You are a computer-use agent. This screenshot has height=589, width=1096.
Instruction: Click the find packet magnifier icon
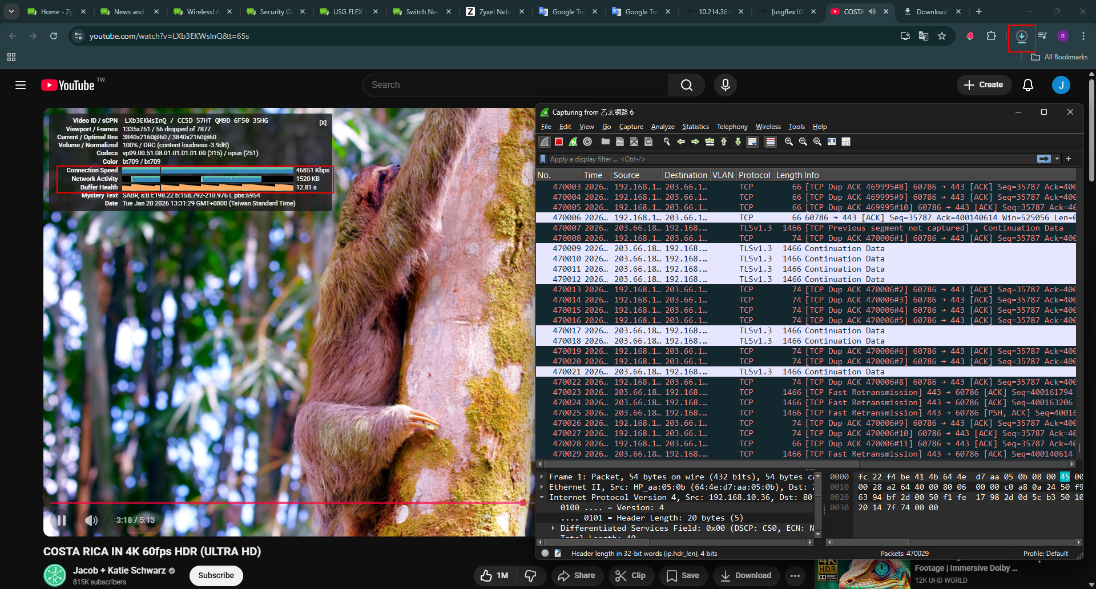666,142
